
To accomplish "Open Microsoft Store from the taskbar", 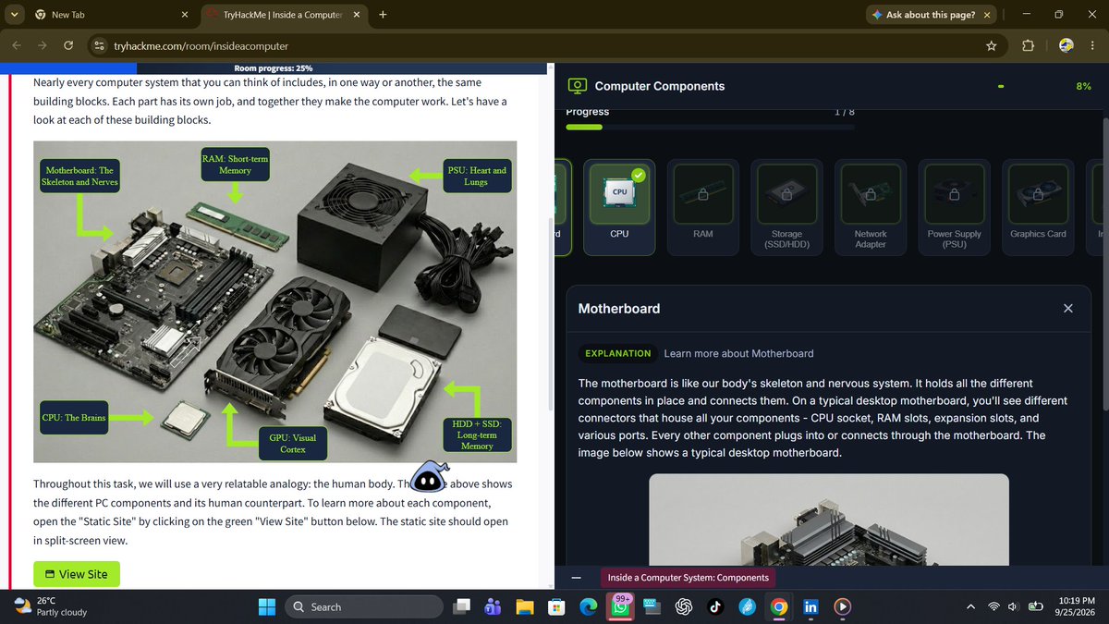I will pos(556,606).
